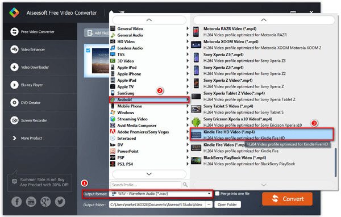Click the Motorola RAZR Video phone icon

(196, 32)
